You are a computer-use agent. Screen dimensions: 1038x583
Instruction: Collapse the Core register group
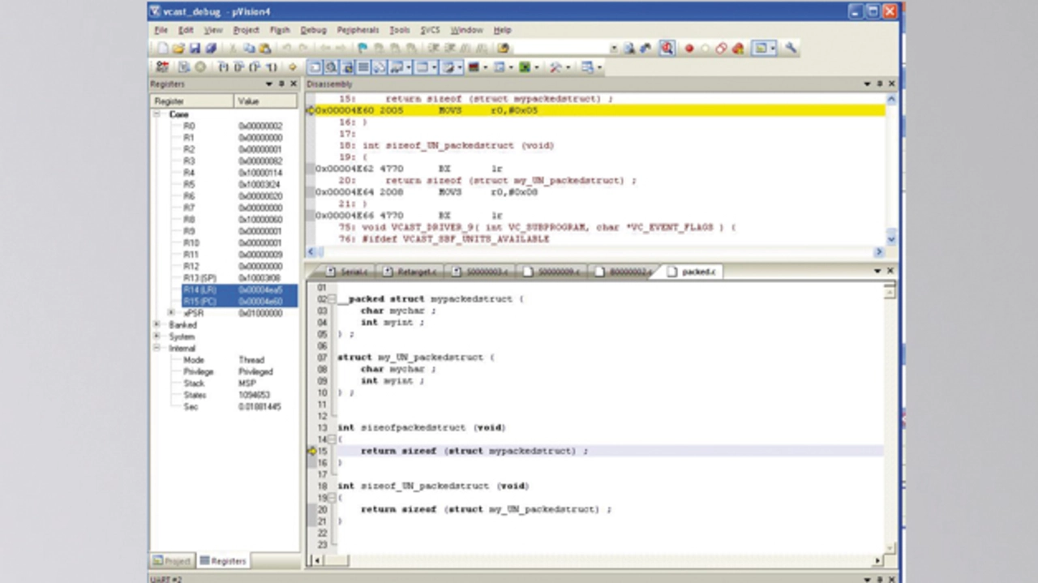point(157,114)
